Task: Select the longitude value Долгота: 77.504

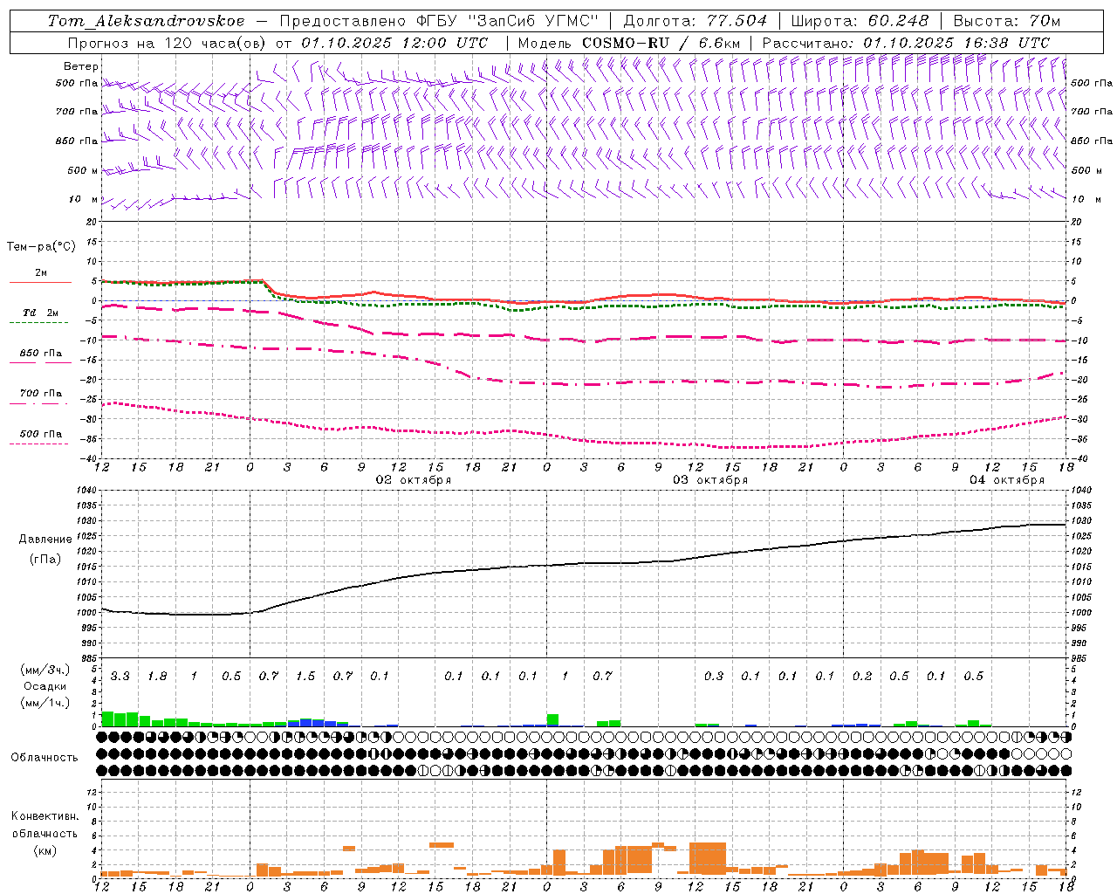Action: [x=696, y=20]
